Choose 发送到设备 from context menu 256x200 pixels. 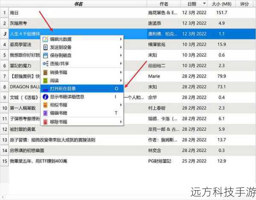(82, 47)
